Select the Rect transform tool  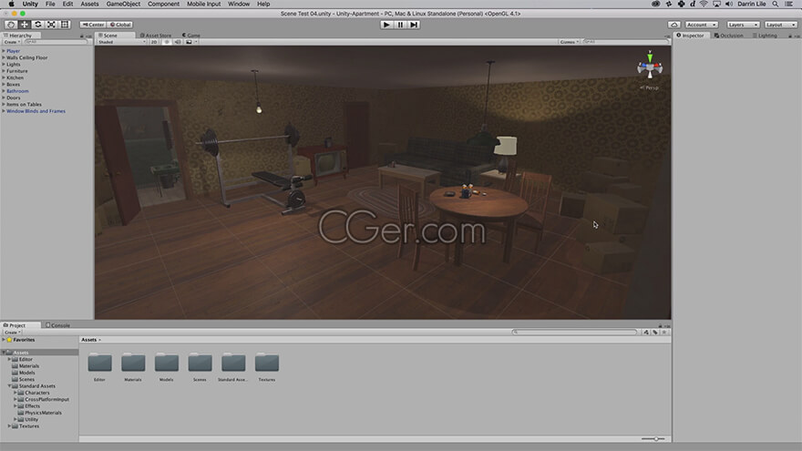pos(65,25)
